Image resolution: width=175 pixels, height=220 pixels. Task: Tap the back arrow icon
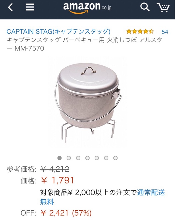coord(10,7)
